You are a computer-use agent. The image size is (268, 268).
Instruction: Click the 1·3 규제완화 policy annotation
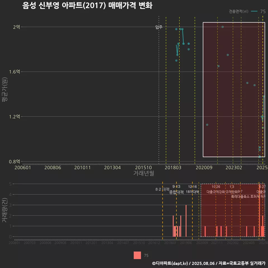[232, 189]
